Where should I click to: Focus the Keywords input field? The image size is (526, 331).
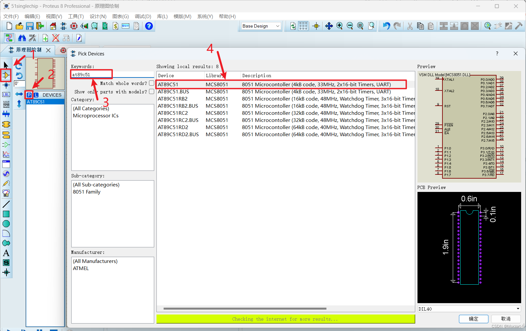click(112, 75)
